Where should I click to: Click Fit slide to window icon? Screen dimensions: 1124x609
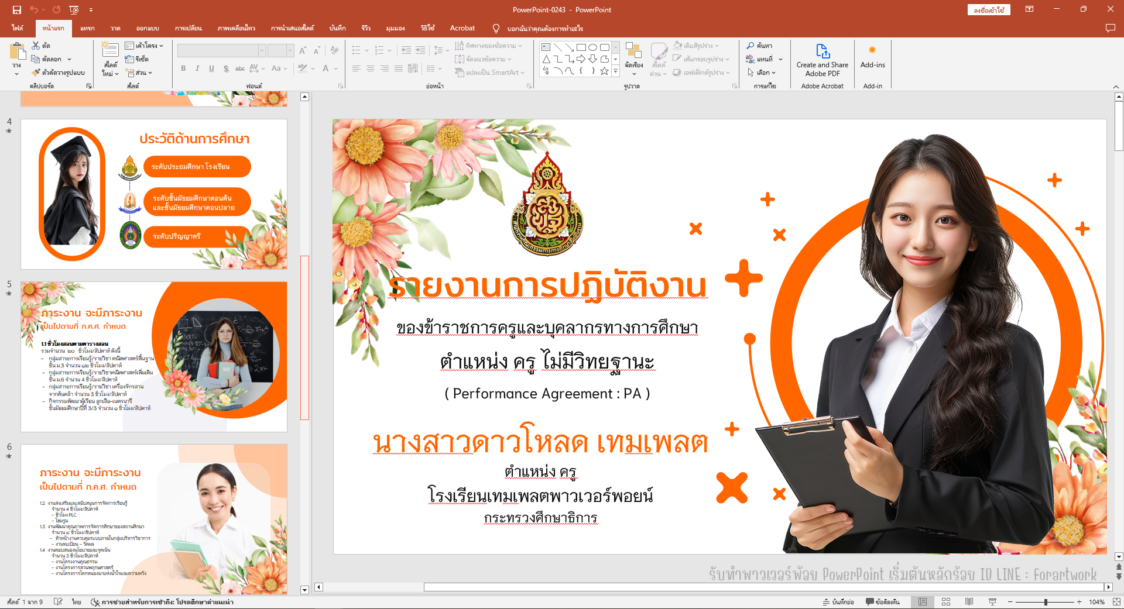(x=1116, y=602)
